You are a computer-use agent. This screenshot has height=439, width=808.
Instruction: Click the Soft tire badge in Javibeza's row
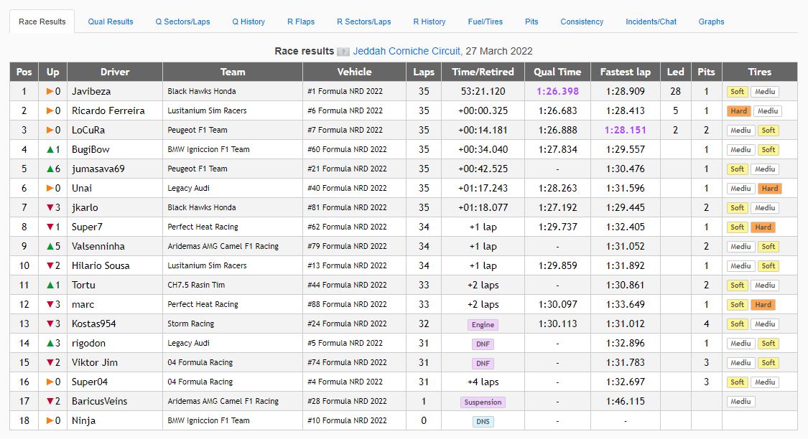(737, 92)
